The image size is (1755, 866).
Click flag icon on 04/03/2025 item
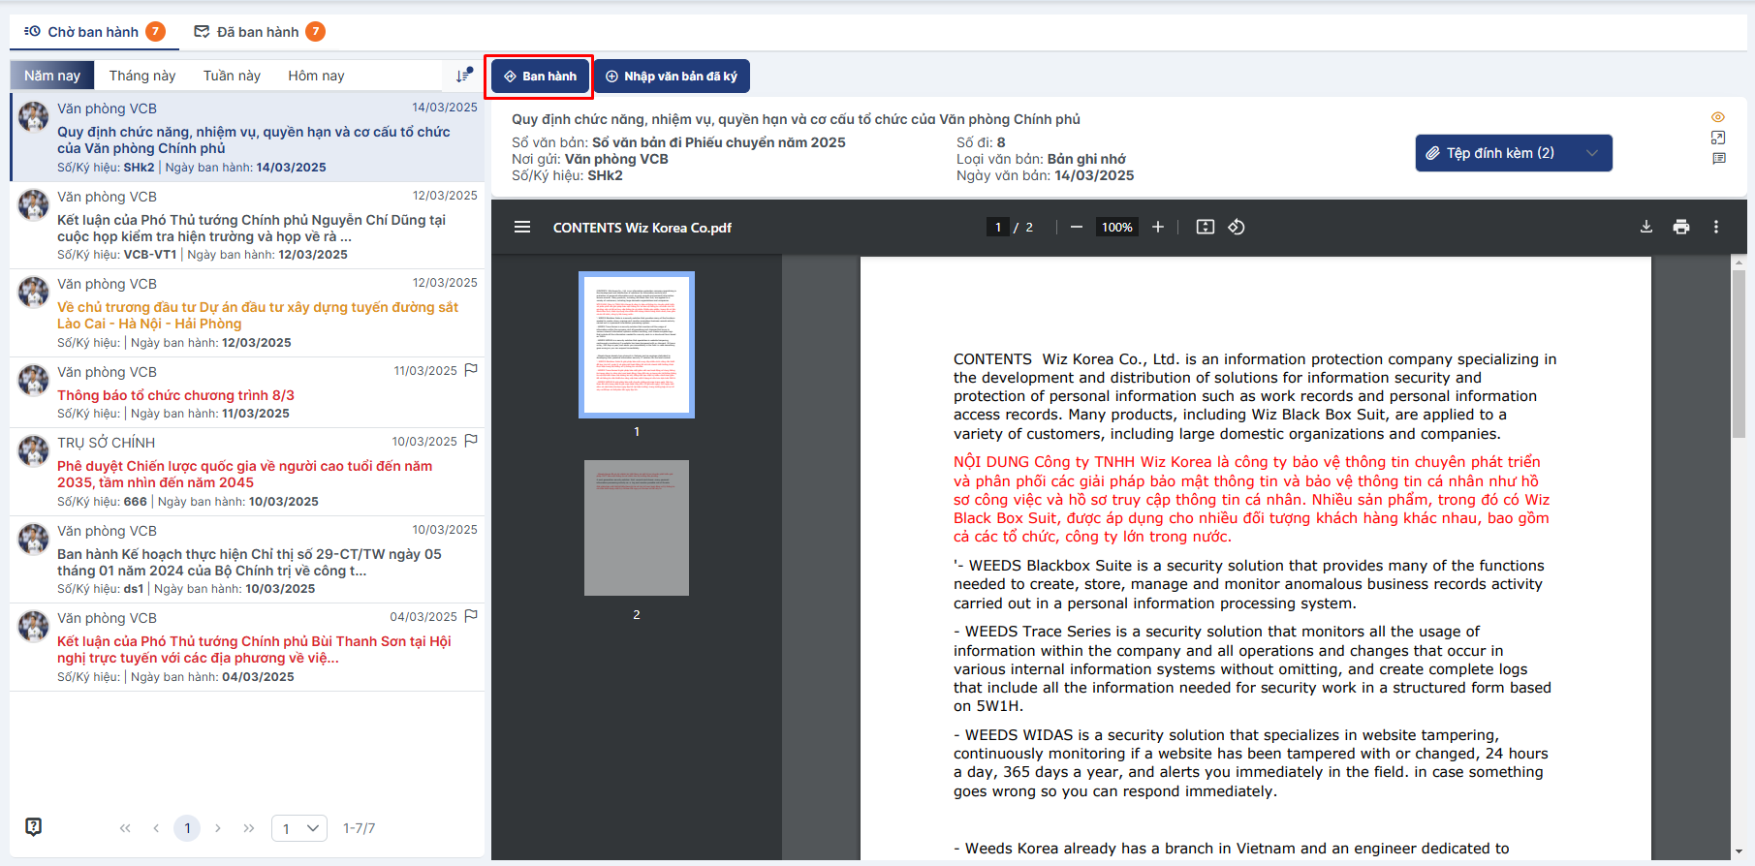click(471, 616)
